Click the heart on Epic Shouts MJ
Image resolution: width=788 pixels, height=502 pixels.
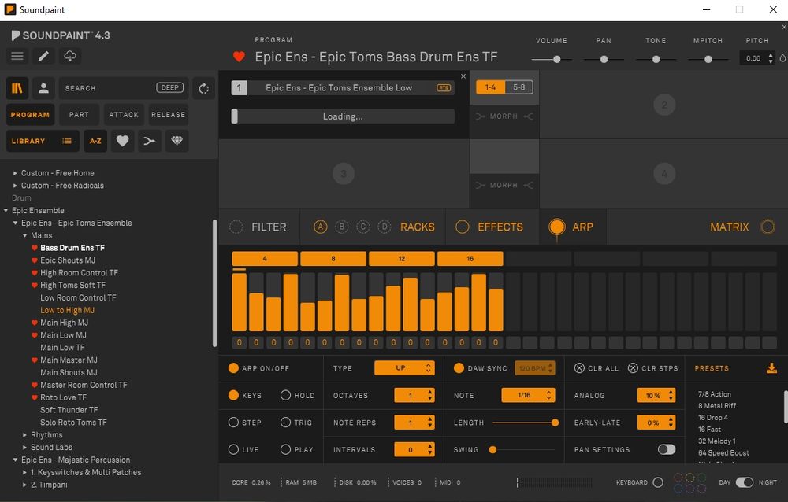[35, 260]
